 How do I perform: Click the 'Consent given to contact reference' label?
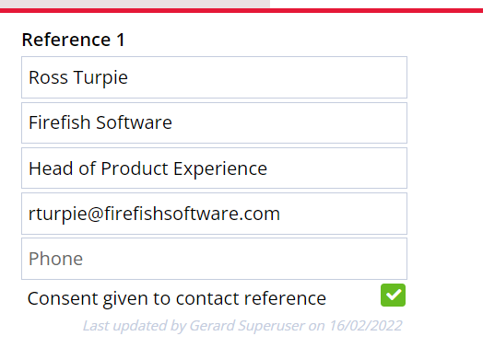pos(176,298)
